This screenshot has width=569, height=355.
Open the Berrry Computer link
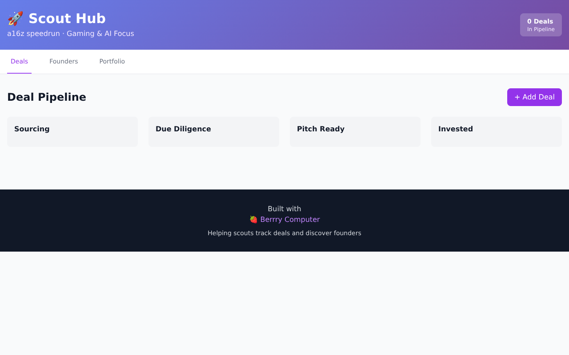[290, 219]
